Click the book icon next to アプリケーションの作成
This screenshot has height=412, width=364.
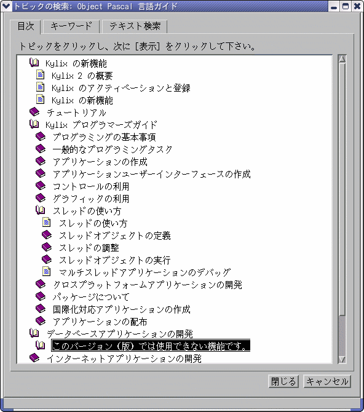coord(41,161)
